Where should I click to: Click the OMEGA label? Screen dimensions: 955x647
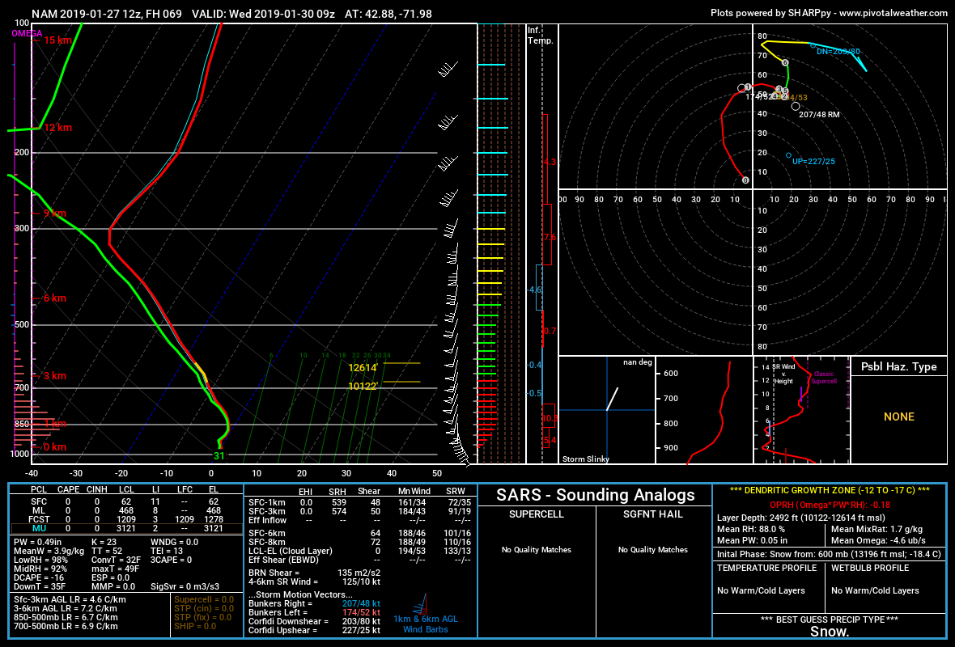pos(27,33)
